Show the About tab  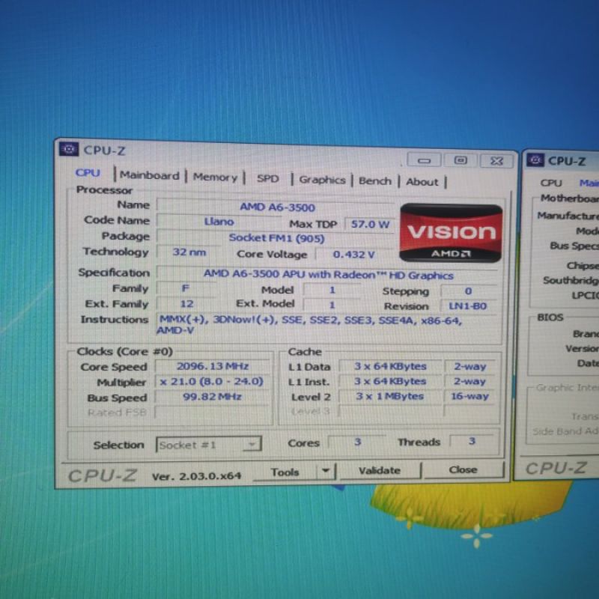tap(422, 182)
